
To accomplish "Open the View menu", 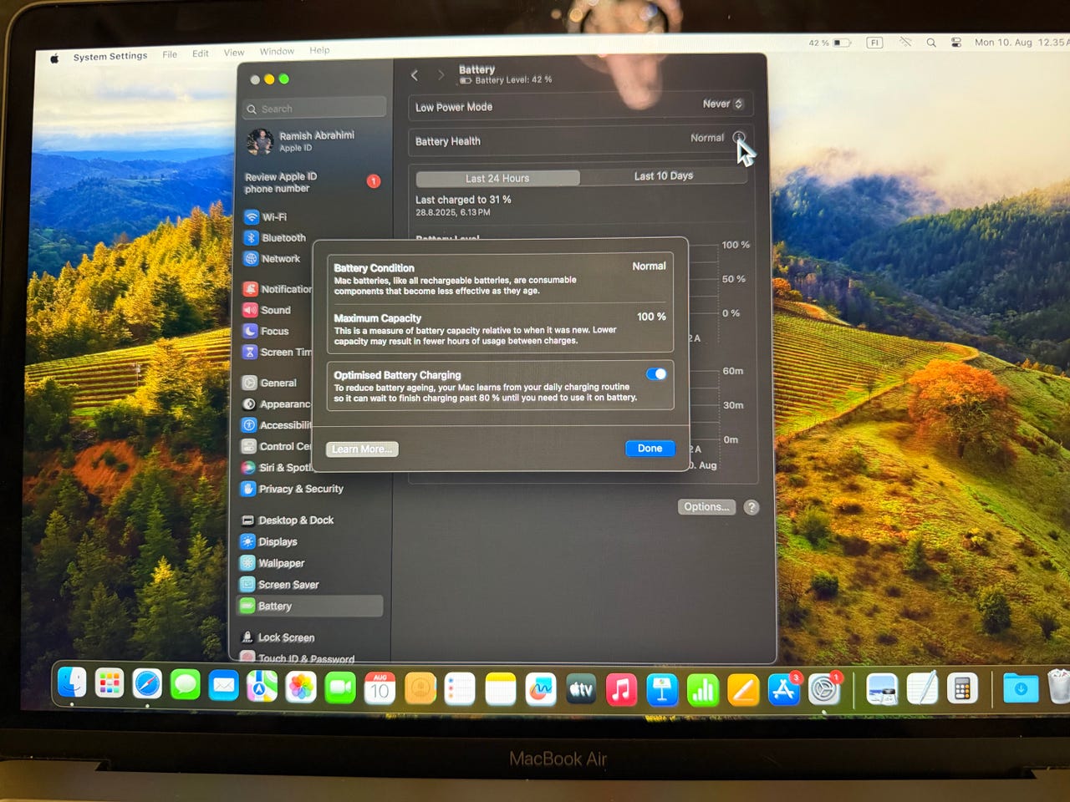I will [x=234, y=53].
